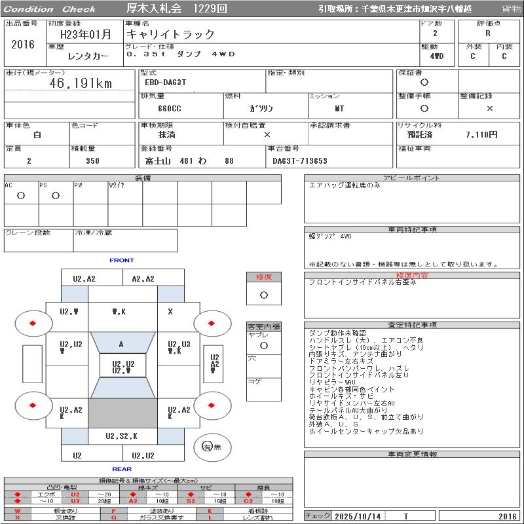Toggle the 修復 repair history circle
Image resolution: width=524 pixels, height=524 pixels.
(x=263, y=295)
